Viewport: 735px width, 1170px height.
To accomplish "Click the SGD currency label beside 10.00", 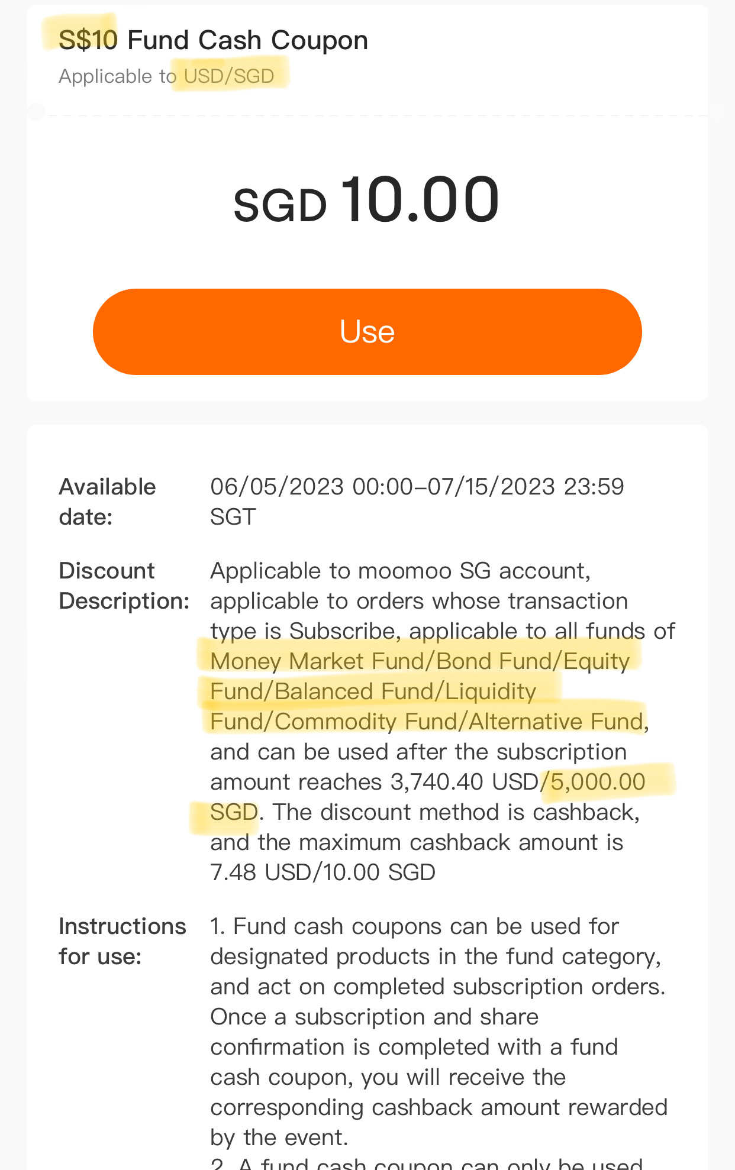I will [280, 205].
